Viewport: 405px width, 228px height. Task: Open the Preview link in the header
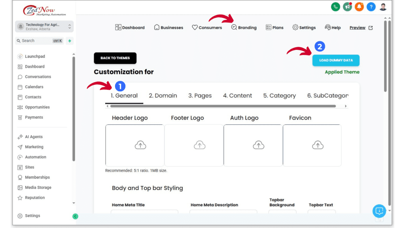click(357, 27)
